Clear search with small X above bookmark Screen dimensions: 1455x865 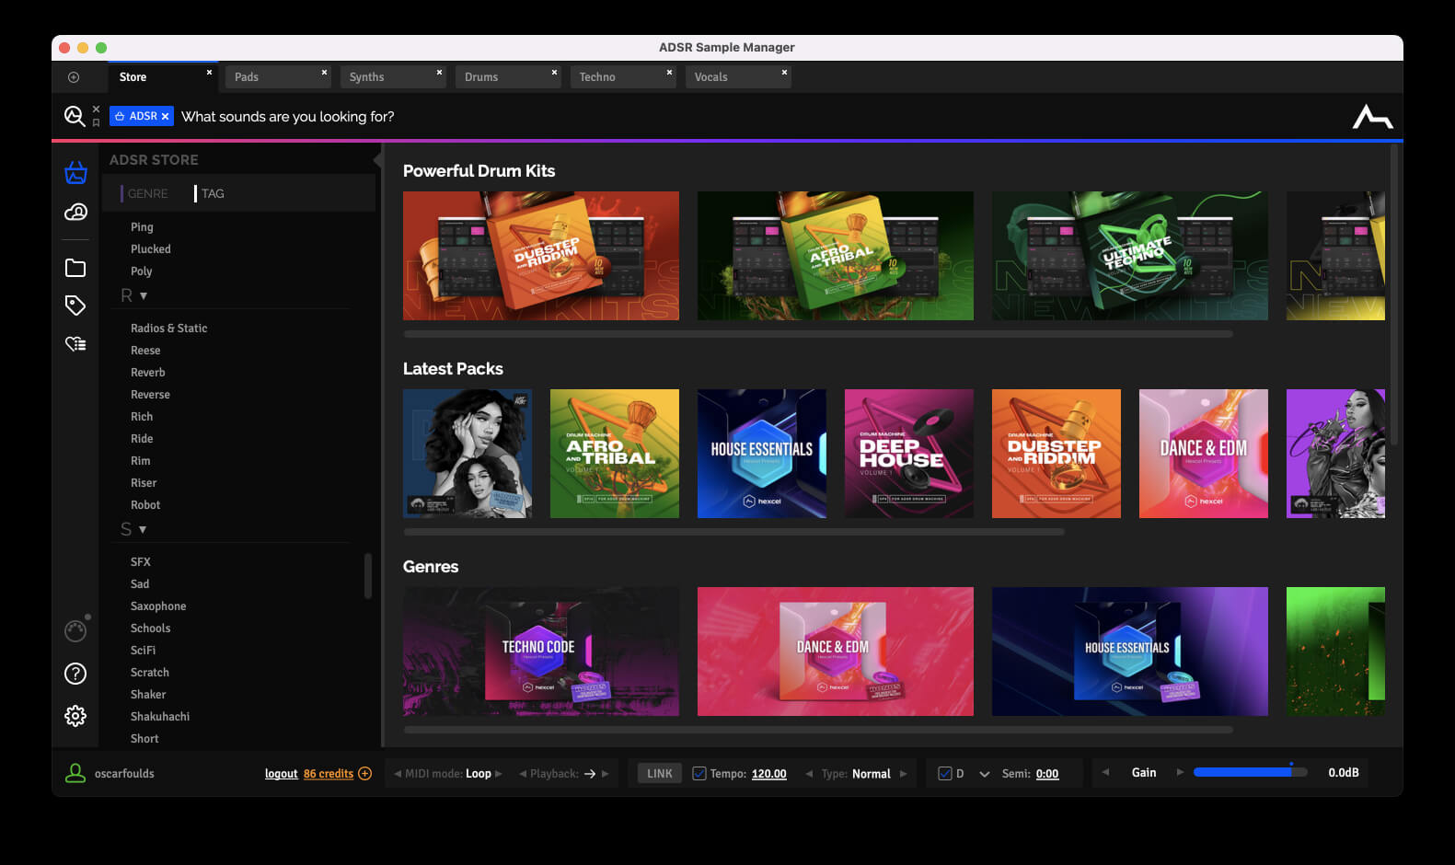coord(96,109)
